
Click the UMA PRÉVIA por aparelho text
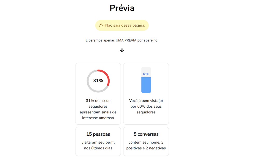tap(122, 40)
